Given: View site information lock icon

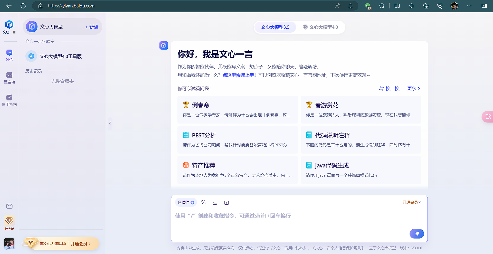Looking at the screenshot, I should click(x=40, y=6).
